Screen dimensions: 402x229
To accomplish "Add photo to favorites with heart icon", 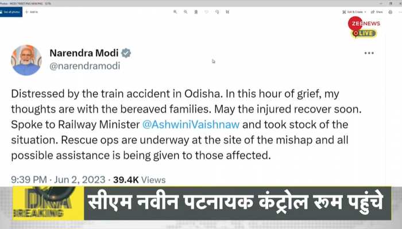I will point(206,12).
